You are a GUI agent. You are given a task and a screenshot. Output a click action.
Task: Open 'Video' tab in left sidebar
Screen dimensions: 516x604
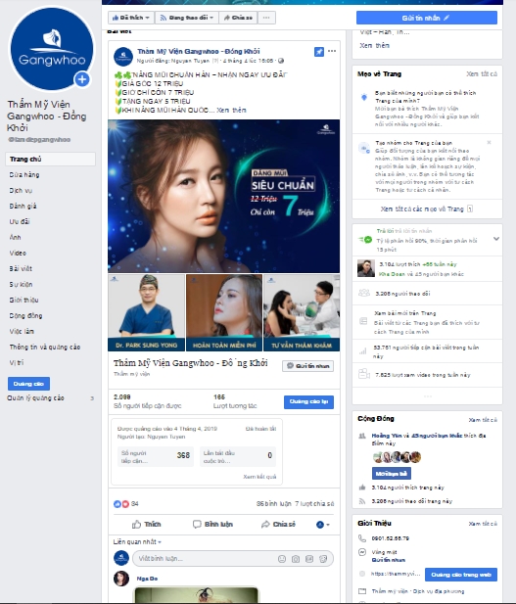click(18, 254)
